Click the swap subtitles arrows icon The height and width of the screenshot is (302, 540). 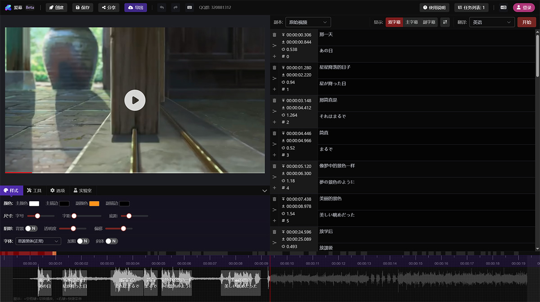[x=445, y=22]
